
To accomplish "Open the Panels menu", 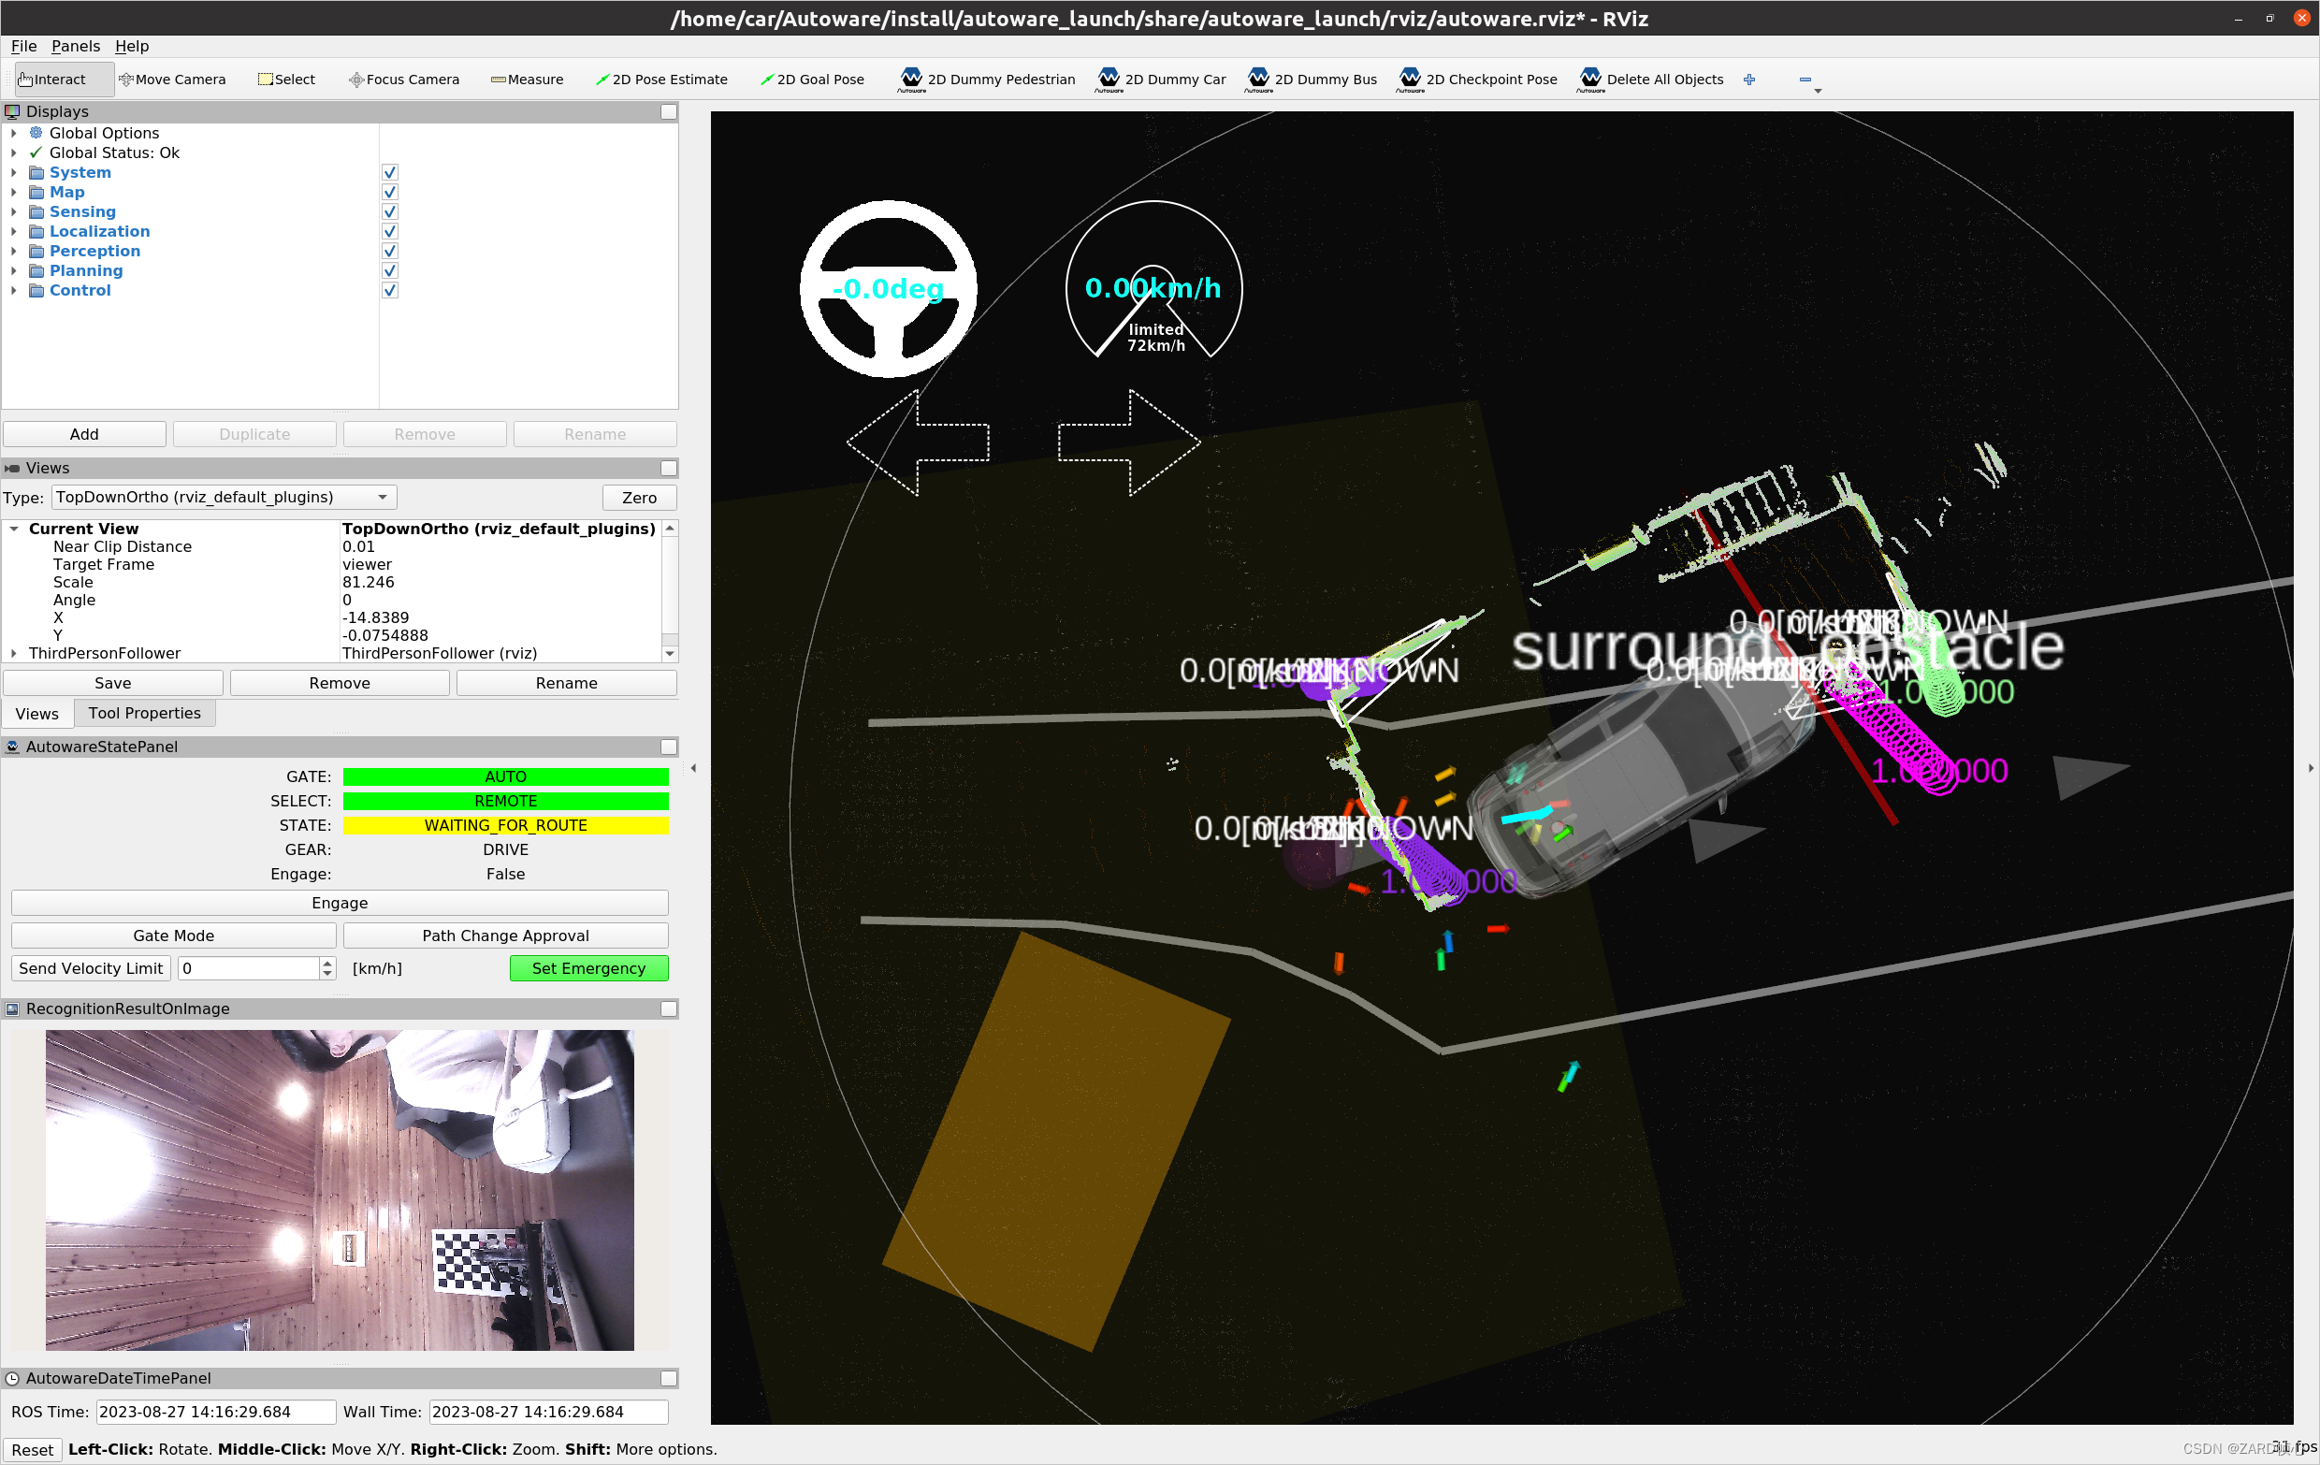I will click(x=75, y=45).
